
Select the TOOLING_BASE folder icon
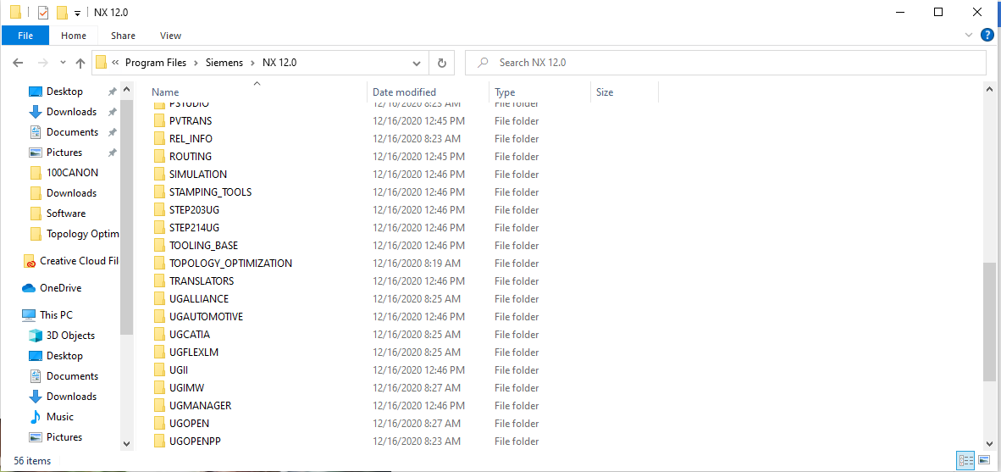(159, 245)
